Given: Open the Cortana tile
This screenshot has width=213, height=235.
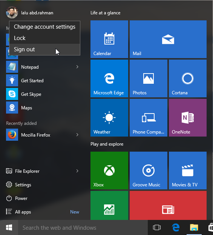Looking at the screenshot, I should click(x=188, y=78).
